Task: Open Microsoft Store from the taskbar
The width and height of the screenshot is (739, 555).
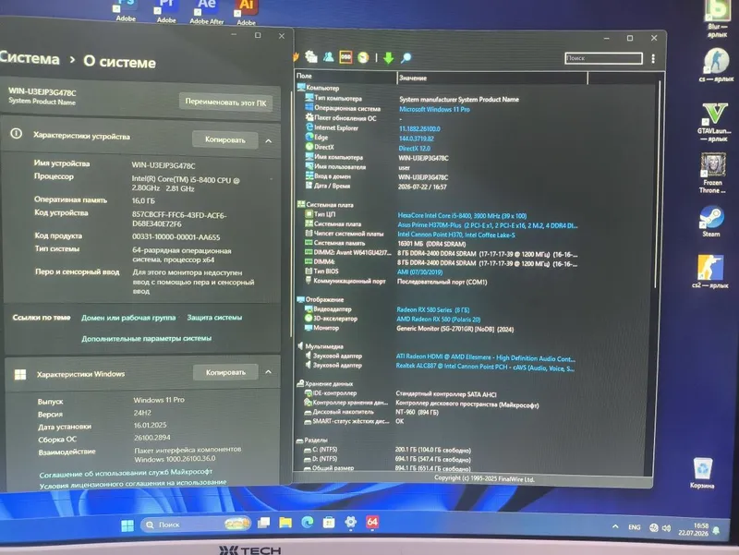Action: [x=329, y=522]
